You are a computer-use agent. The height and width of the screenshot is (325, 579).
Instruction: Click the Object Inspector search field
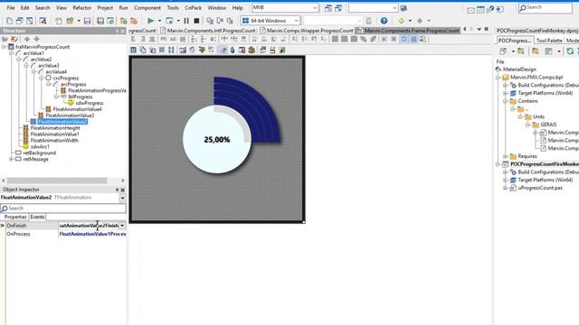point(63,209)
